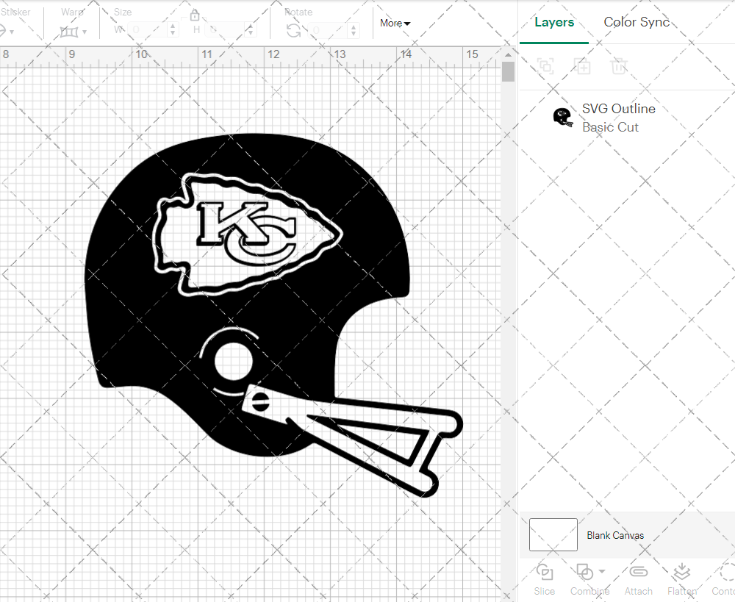
Task: Select the SVG Outline layer name
Action: point(619,108)
